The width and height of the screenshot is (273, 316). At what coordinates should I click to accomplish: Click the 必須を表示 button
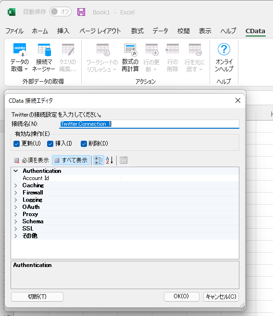click(31, 160)
